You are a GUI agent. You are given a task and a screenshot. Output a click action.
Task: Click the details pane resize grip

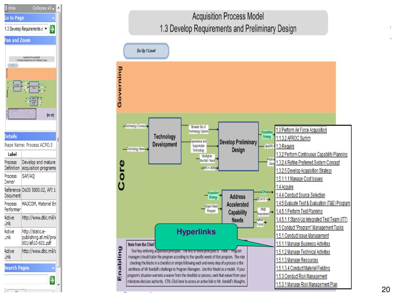point(59,139)
